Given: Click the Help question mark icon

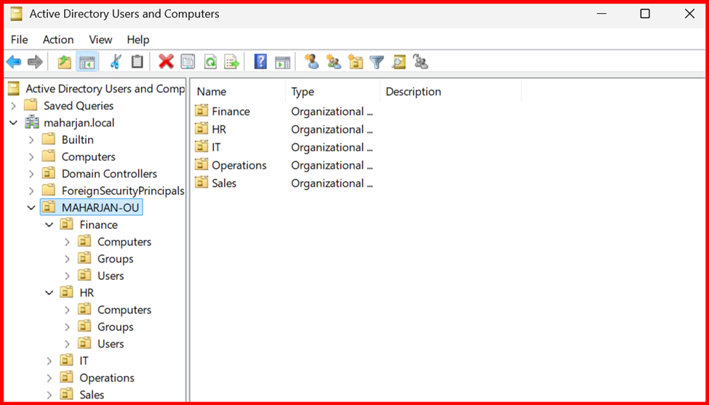Looking at the screenshot, I should coord(260,63).
